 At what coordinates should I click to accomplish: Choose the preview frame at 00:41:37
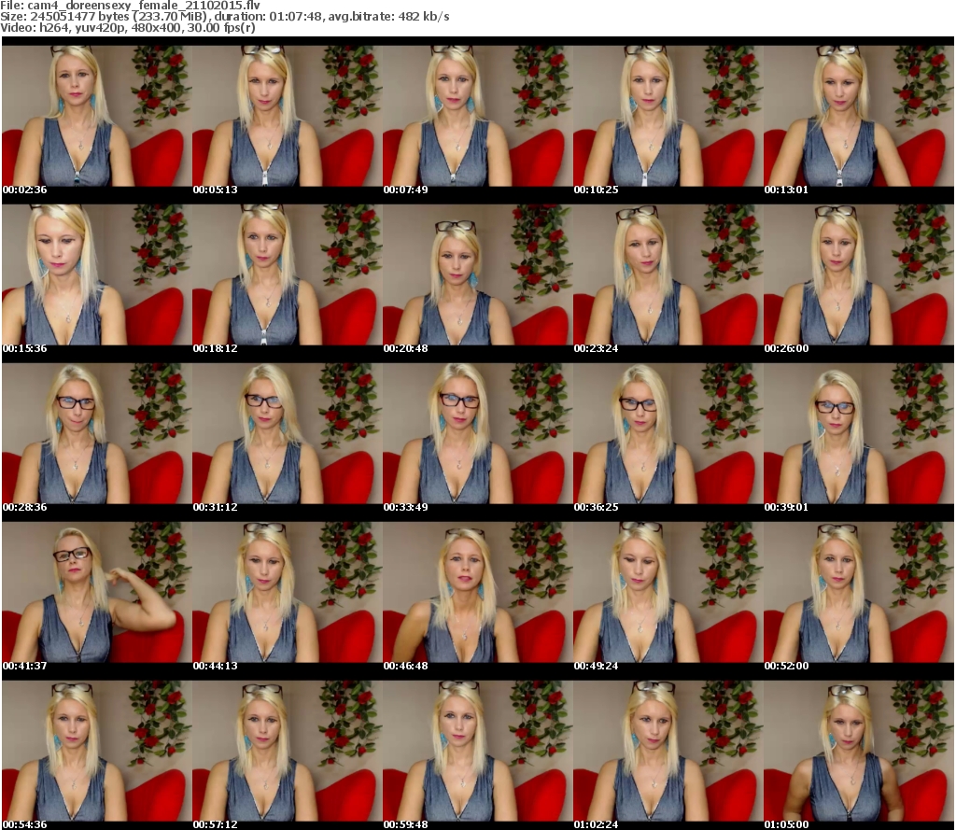[96, 593]
